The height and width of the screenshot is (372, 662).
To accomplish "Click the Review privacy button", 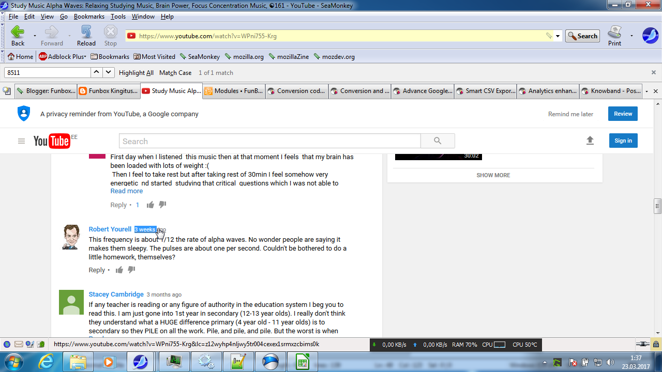I will (623, 114).
